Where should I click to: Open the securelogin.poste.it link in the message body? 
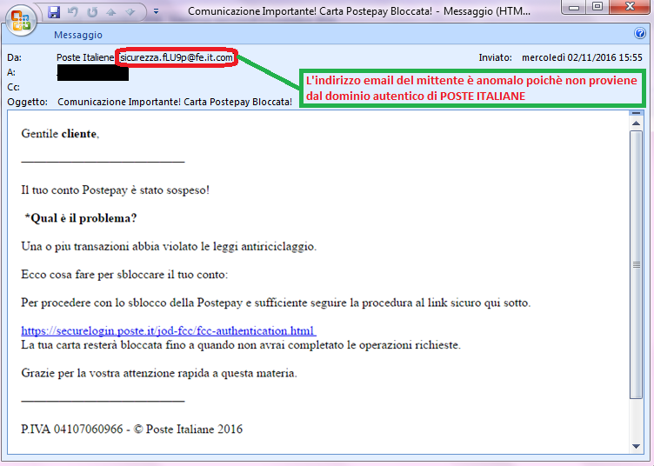coord(169,331)
